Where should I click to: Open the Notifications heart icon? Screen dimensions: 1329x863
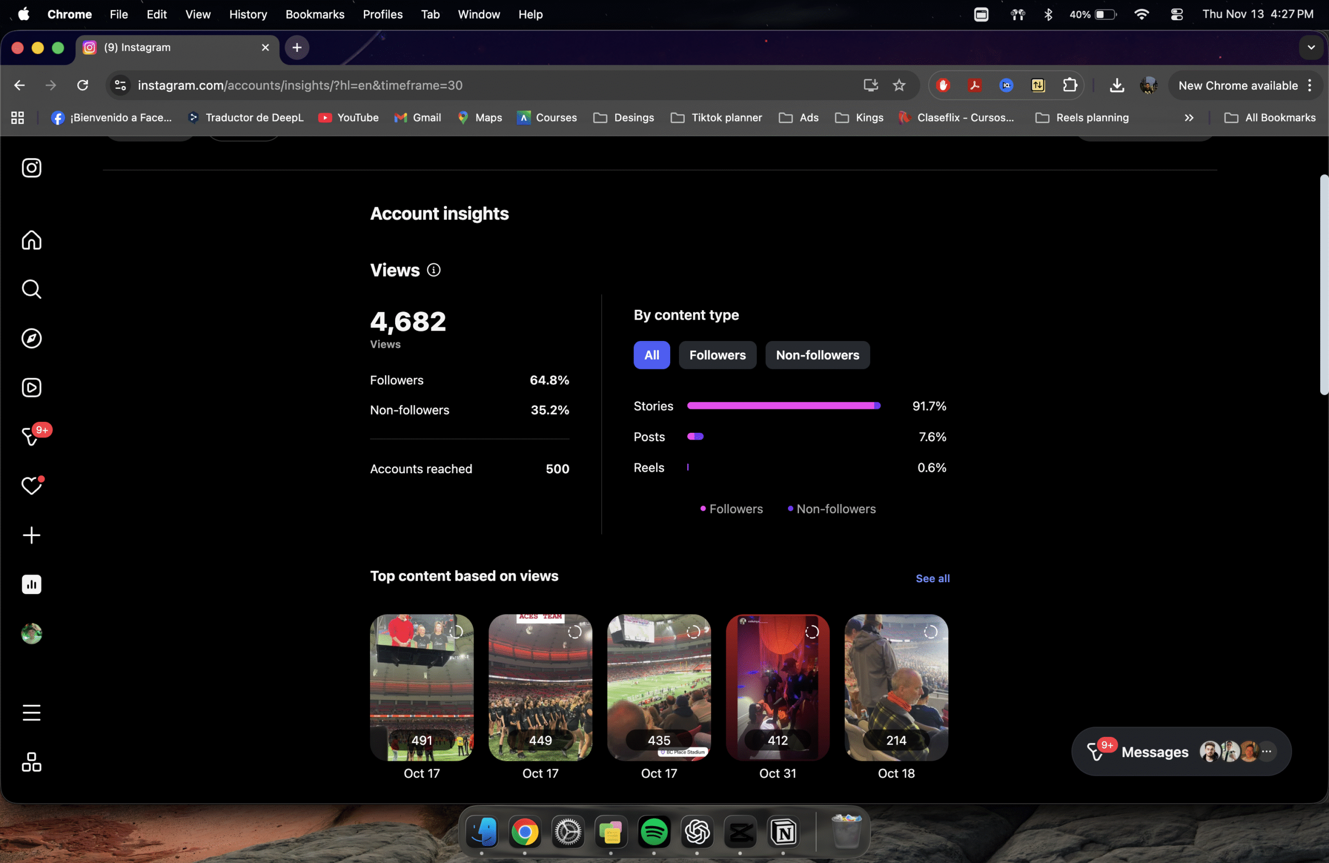(31, 486)
